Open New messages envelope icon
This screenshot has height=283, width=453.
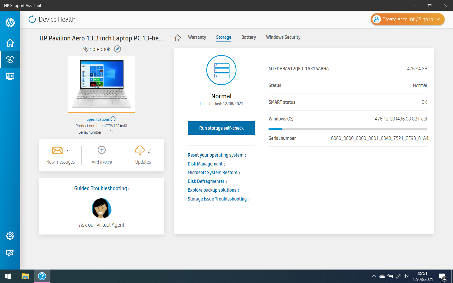[57, 150]
